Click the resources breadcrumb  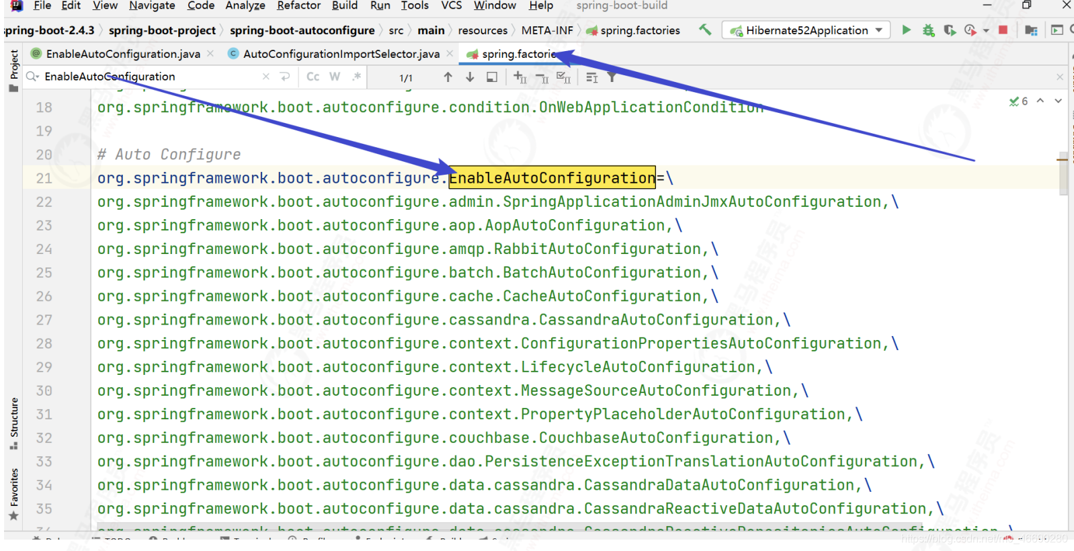(483, 30)
